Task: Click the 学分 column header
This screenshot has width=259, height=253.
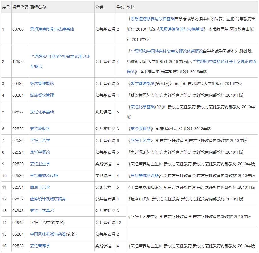Action: coord(120,7)
